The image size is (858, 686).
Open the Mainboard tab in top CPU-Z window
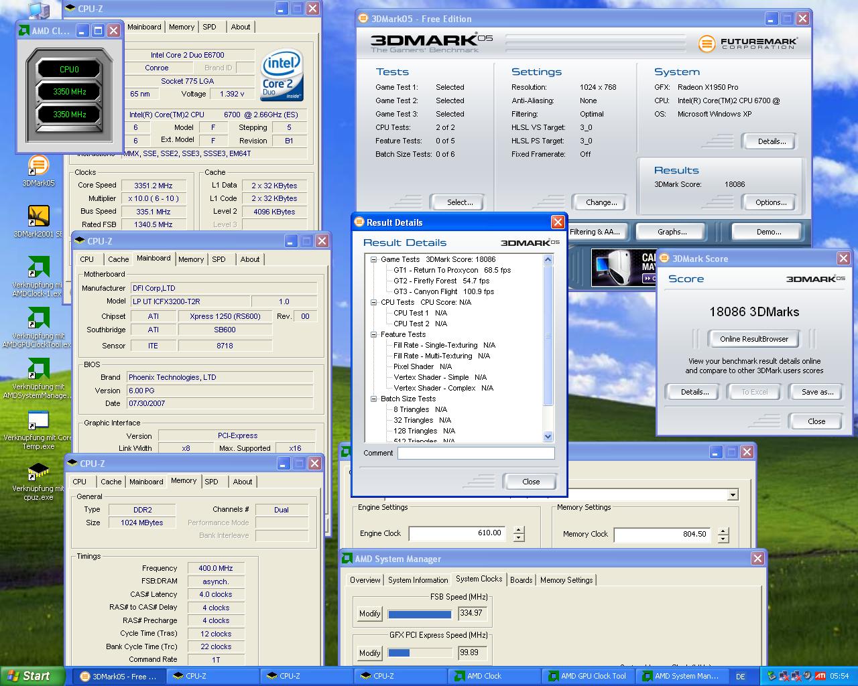(144, 27)
